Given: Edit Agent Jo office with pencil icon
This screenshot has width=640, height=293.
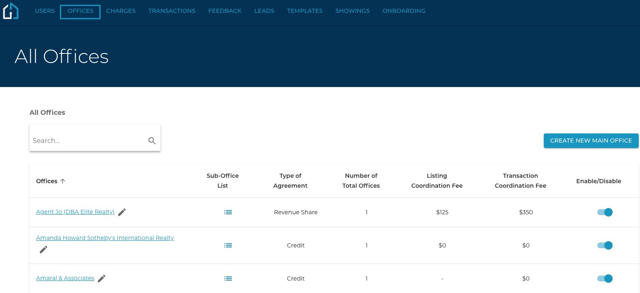Looking at the screenshot, I should point(122,212).
